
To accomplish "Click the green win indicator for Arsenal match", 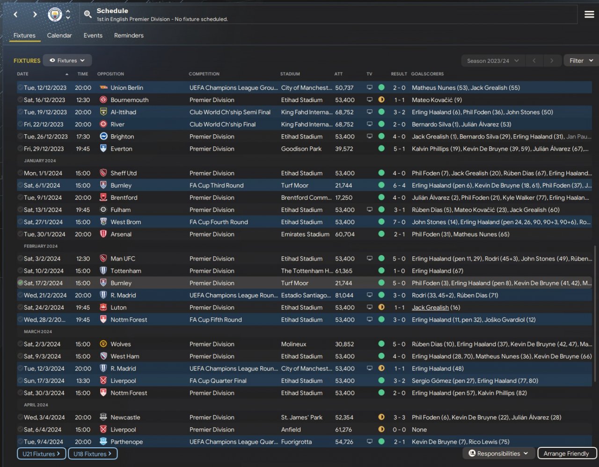I will (381, 234).
